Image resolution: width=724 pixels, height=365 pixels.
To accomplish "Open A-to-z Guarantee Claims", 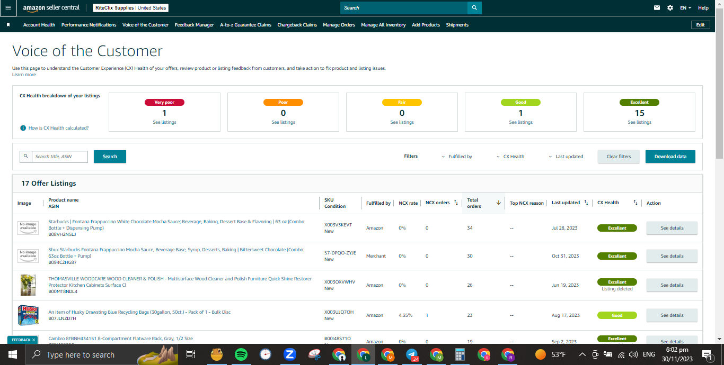I will [245, 25].
